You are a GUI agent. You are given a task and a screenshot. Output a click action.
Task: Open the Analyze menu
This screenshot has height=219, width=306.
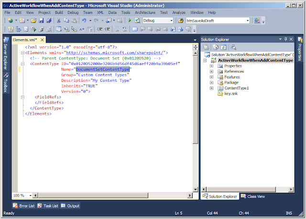[179, 12]
